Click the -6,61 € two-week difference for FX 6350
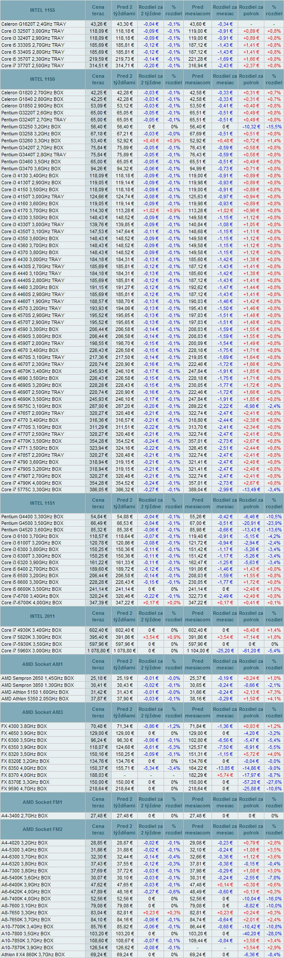 [x=151, y=747]
